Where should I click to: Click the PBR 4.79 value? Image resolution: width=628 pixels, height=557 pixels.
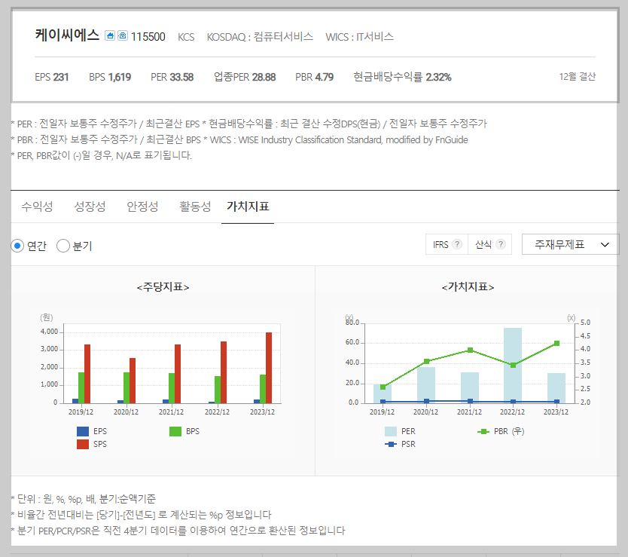[315, 77]
